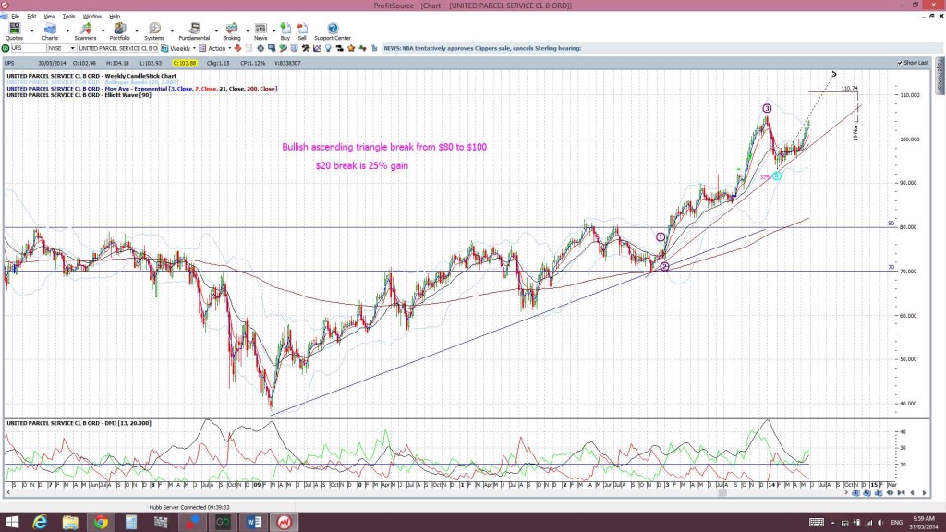Click the tree hierarchy icon before news ticker
Viewport: 946px width, 532px height.
coord(374,48)
